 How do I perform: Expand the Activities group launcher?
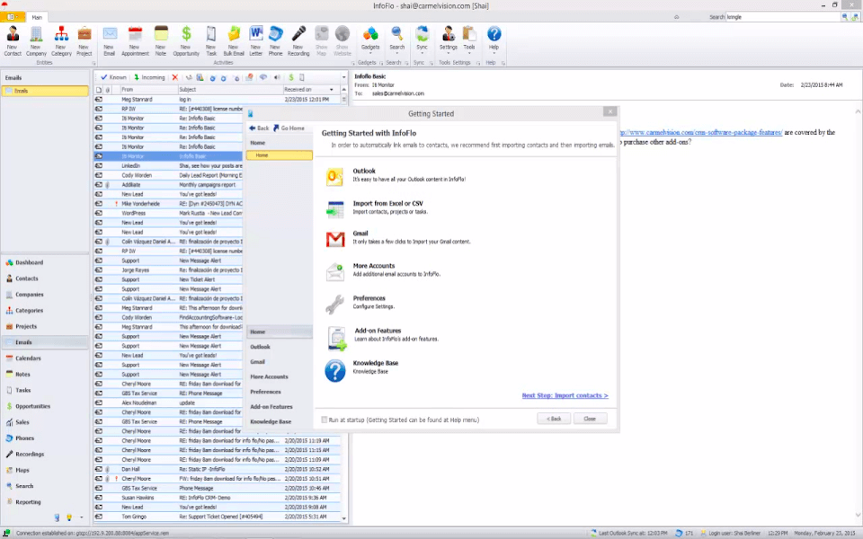point(352,63)
